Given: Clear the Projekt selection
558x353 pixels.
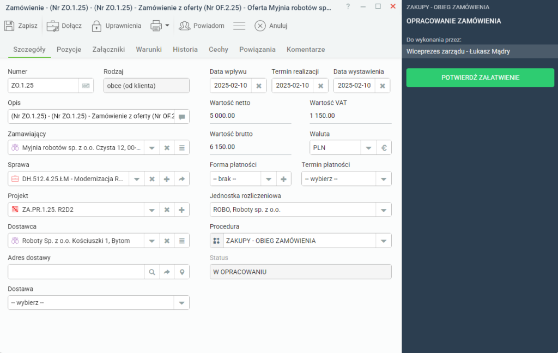Looking at the screenshot, I should click(167, 210).
